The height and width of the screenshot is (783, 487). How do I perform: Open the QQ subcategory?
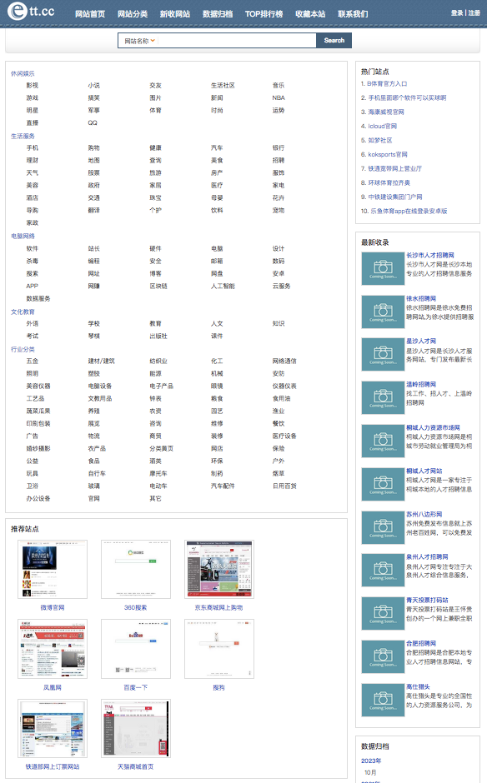(x=93, y=122)
